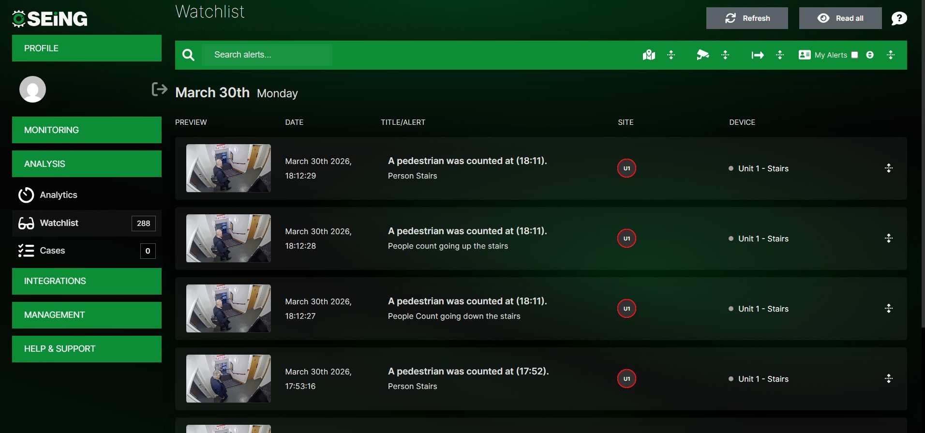Click the alert subtitle 'People Count going down the stairs'
Screen dimensions: 925x433
coord(454,316)
